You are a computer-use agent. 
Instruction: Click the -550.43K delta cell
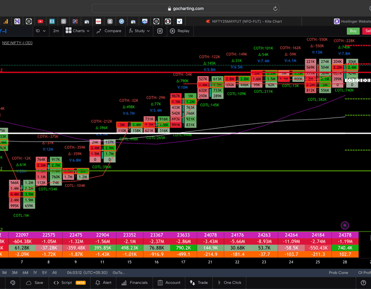point(318,248)
